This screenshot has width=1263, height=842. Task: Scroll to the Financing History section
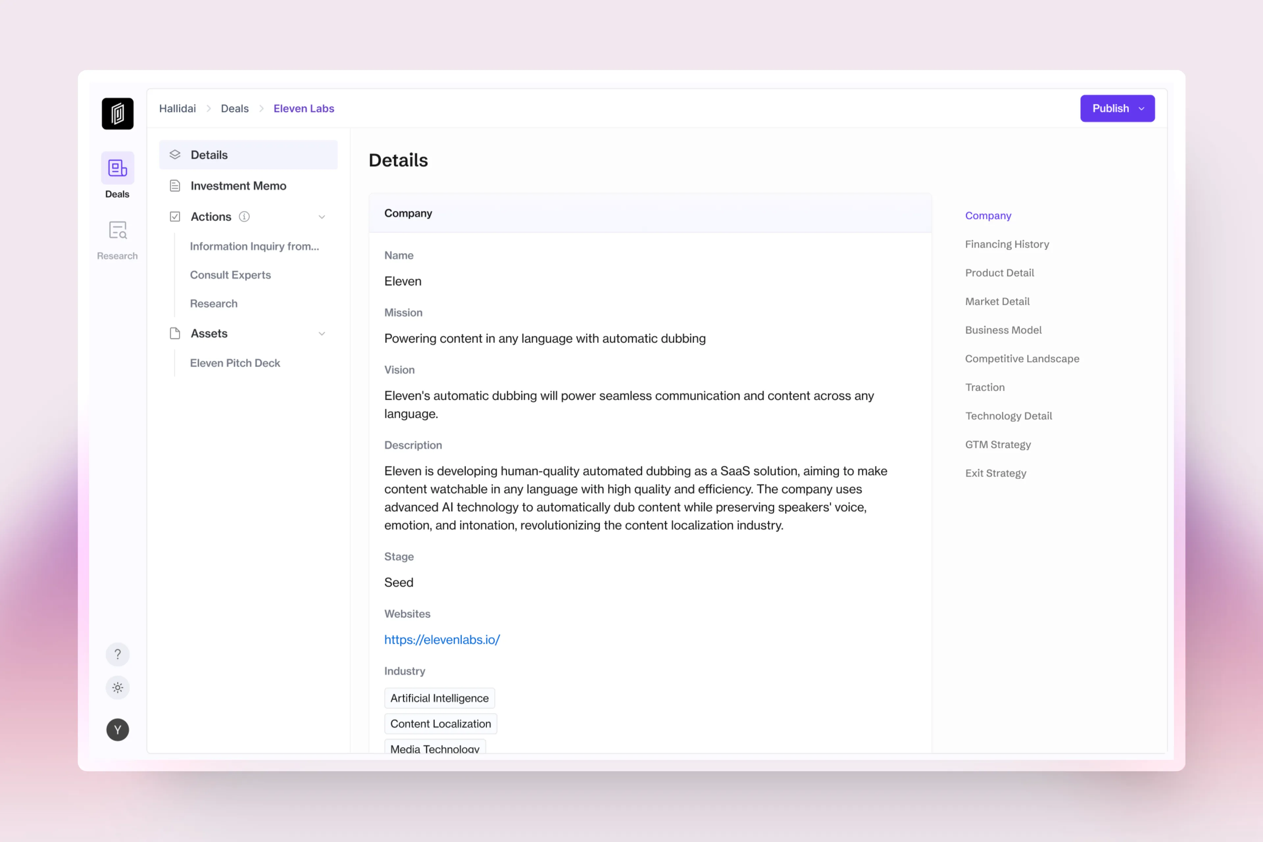1007,243
